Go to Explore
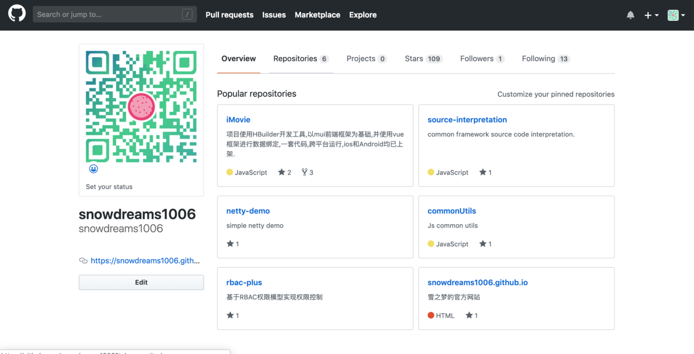This screenshot has height=354, width=694. click(363, 15)
